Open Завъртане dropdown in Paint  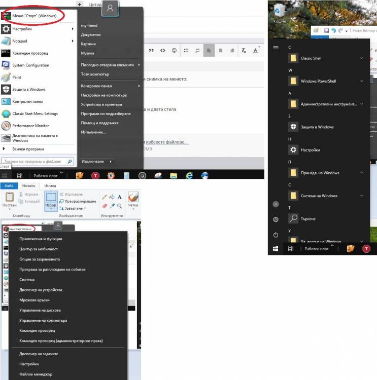[x=73, y=208]
